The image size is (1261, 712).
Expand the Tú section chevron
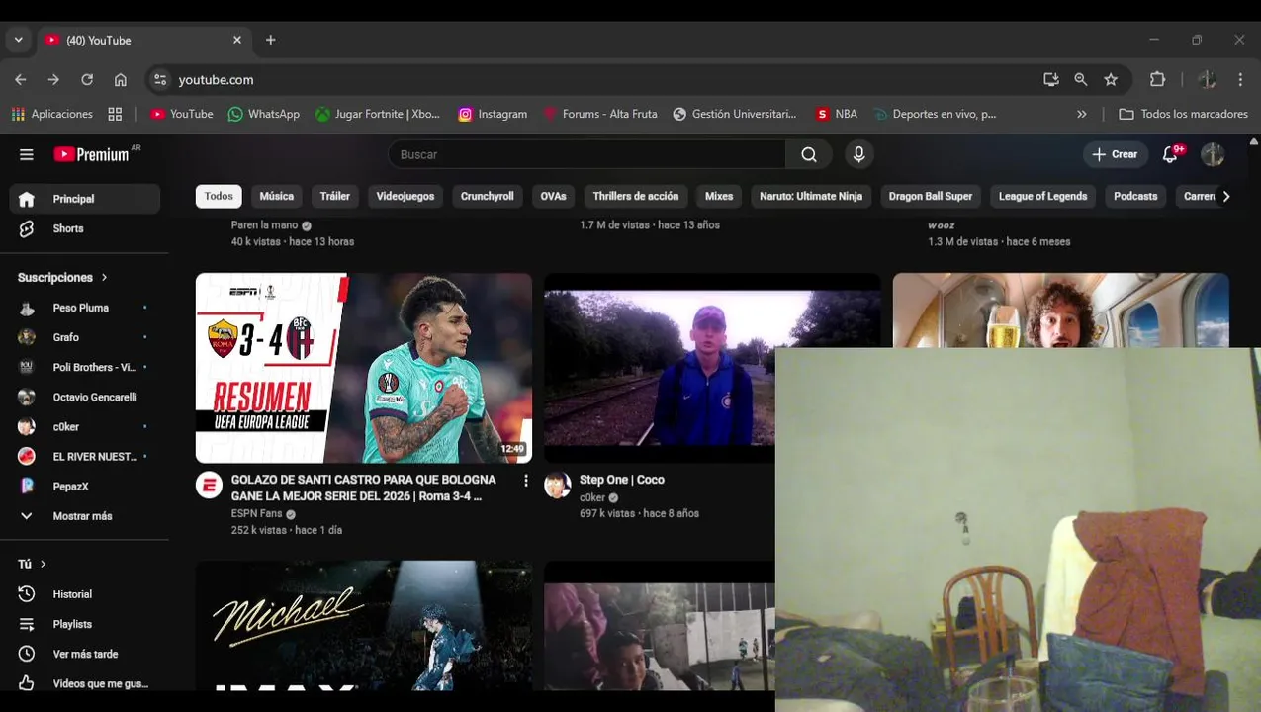tap(43, 564)
